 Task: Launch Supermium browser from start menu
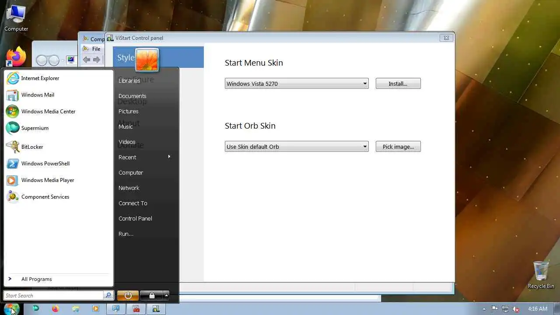click(35, 128)
